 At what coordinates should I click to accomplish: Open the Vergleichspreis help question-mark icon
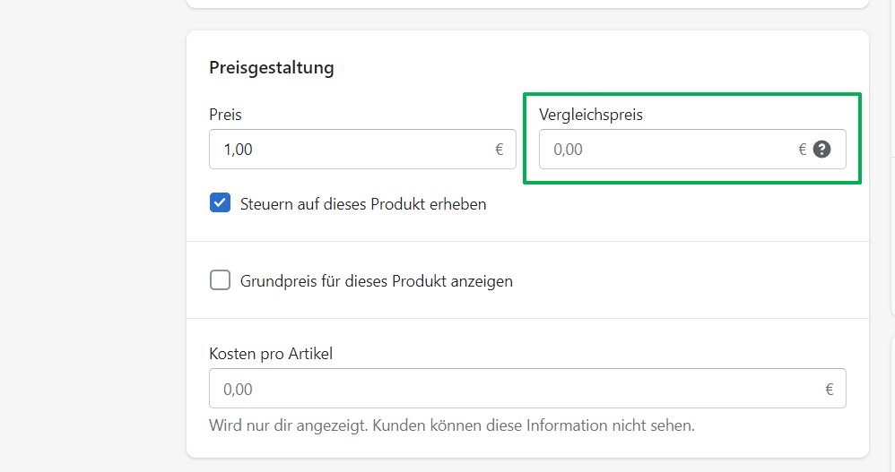tap(821, 150)
